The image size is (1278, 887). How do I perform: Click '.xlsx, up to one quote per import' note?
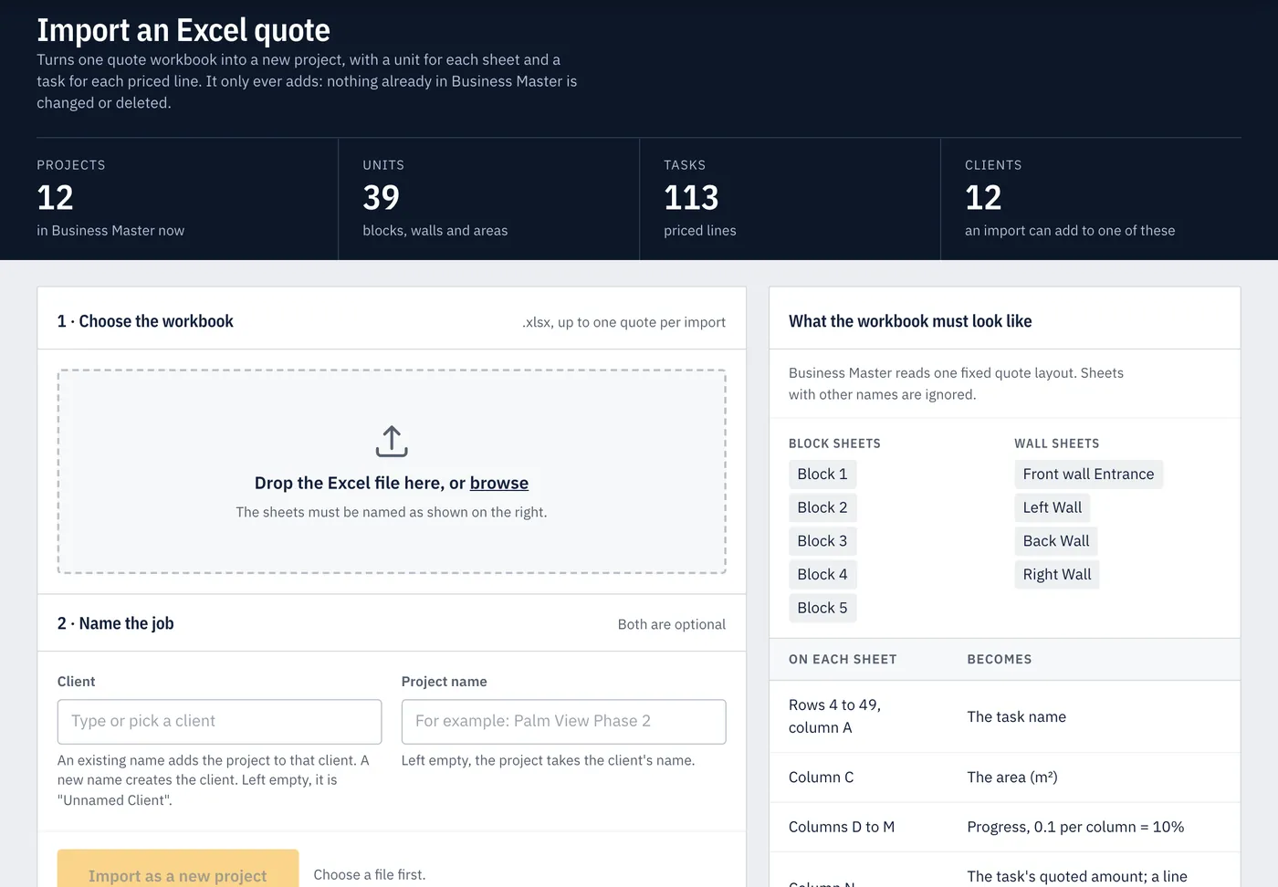click(623, 322)
